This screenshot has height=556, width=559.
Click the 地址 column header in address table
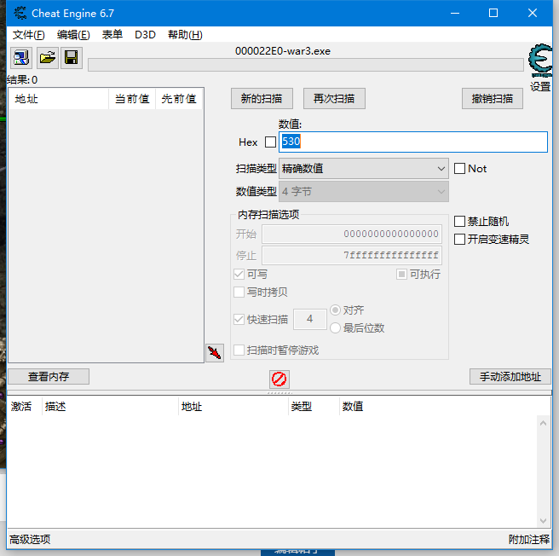click(x=233, y=407)
